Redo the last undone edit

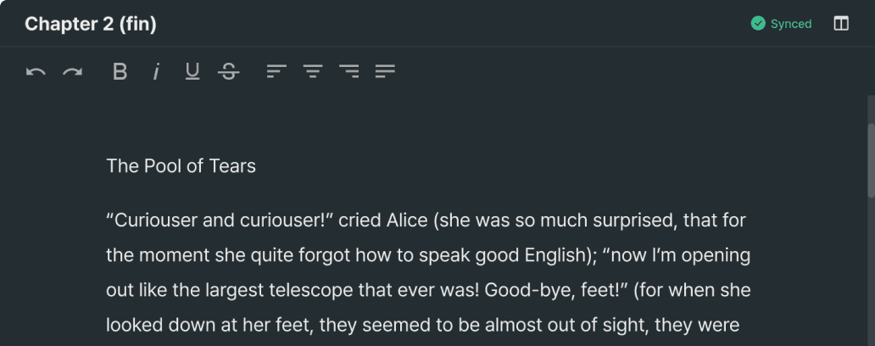[x=73, y=72]
